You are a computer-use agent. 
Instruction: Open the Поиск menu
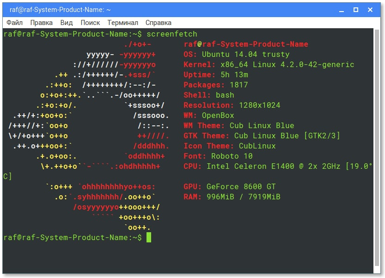tap(90, 23)
